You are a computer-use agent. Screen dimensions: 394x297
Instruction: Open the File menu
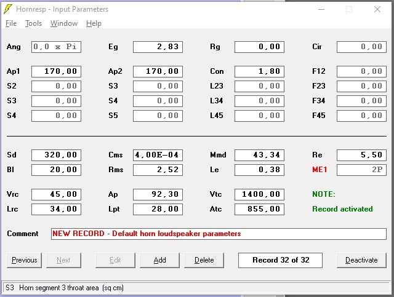[x=11, y=23]
